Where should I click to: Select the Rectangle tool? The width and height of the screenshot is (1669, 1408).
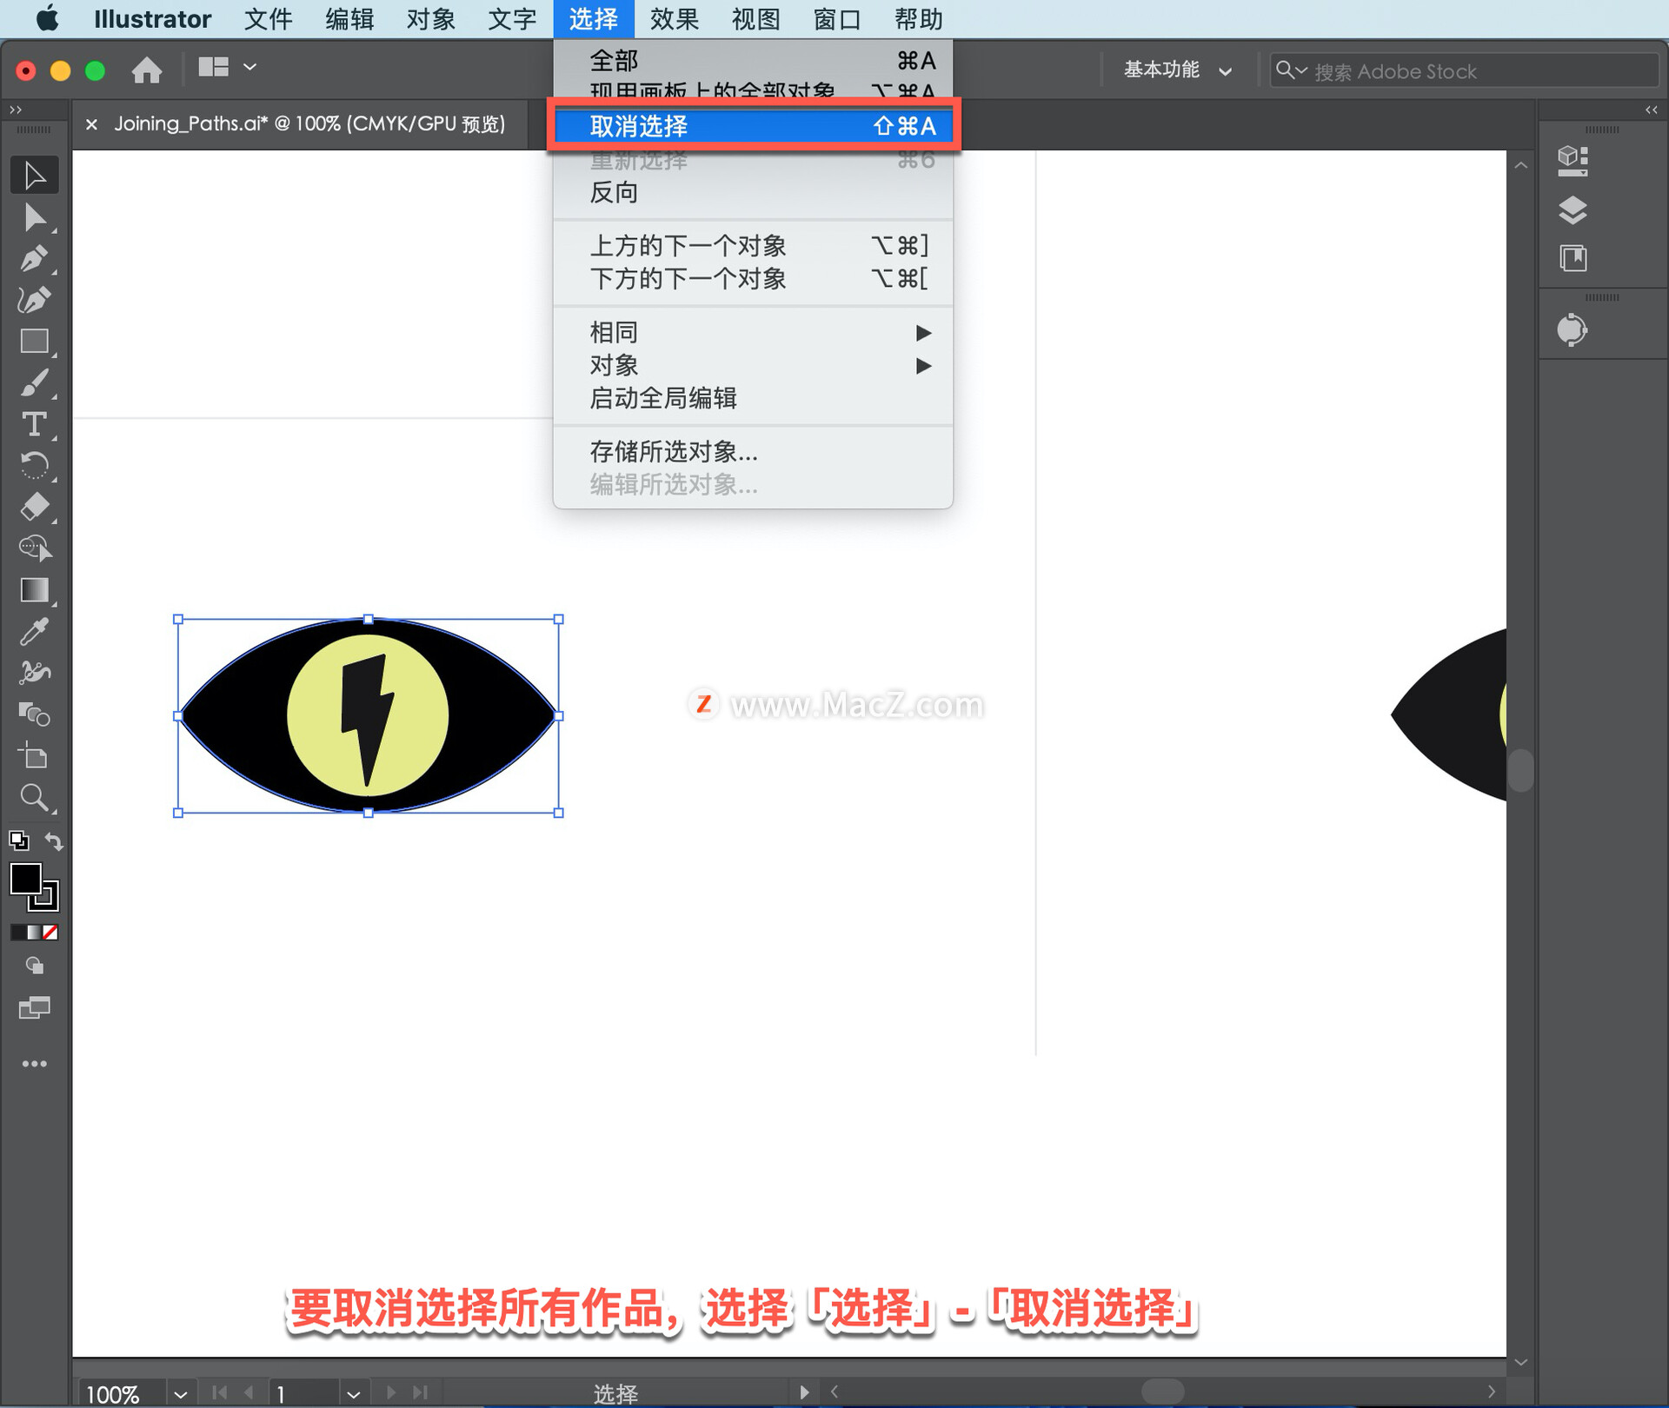tap(34, 341)
